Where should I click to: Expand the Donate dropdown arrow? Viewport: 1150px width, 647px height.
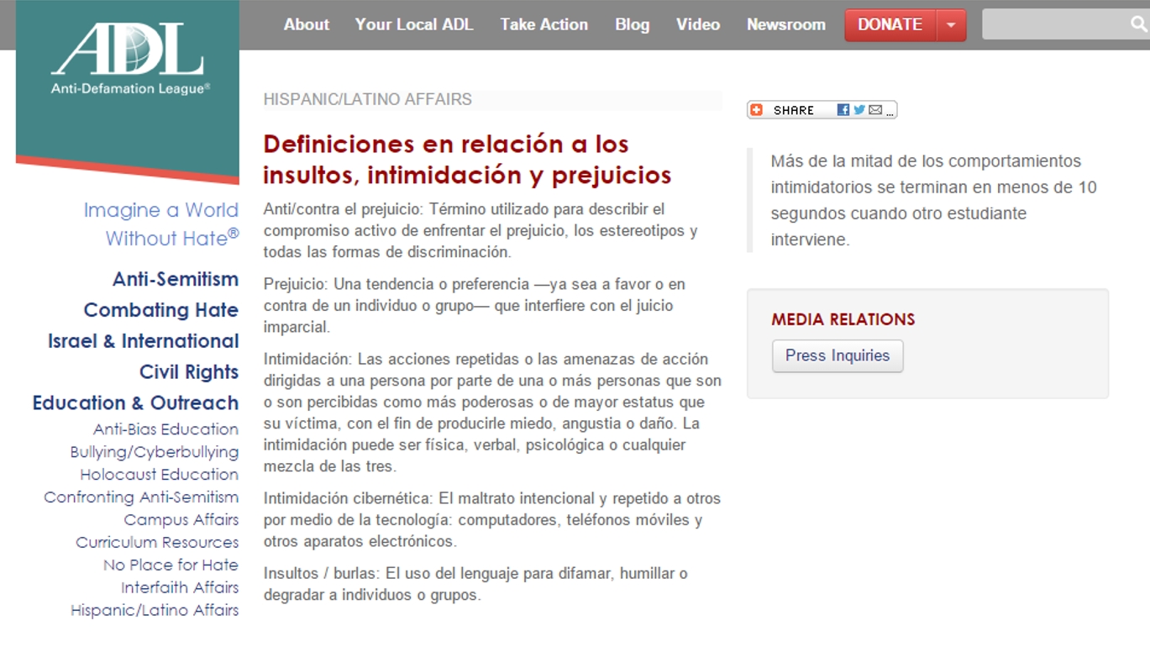tap(951, 25)
